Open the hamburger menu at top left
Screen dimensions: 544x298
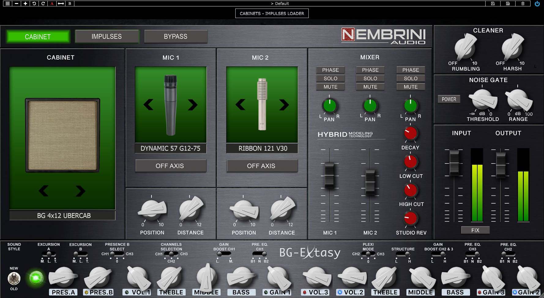point(7,3)
